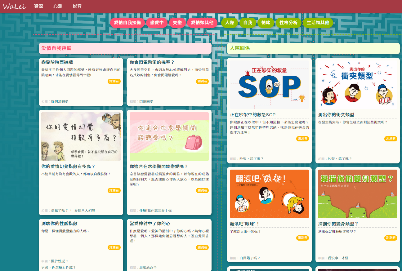This screenshot has height=271, width=402.
Task: Open related link 關於性感
Action: (x=58, y=261)
